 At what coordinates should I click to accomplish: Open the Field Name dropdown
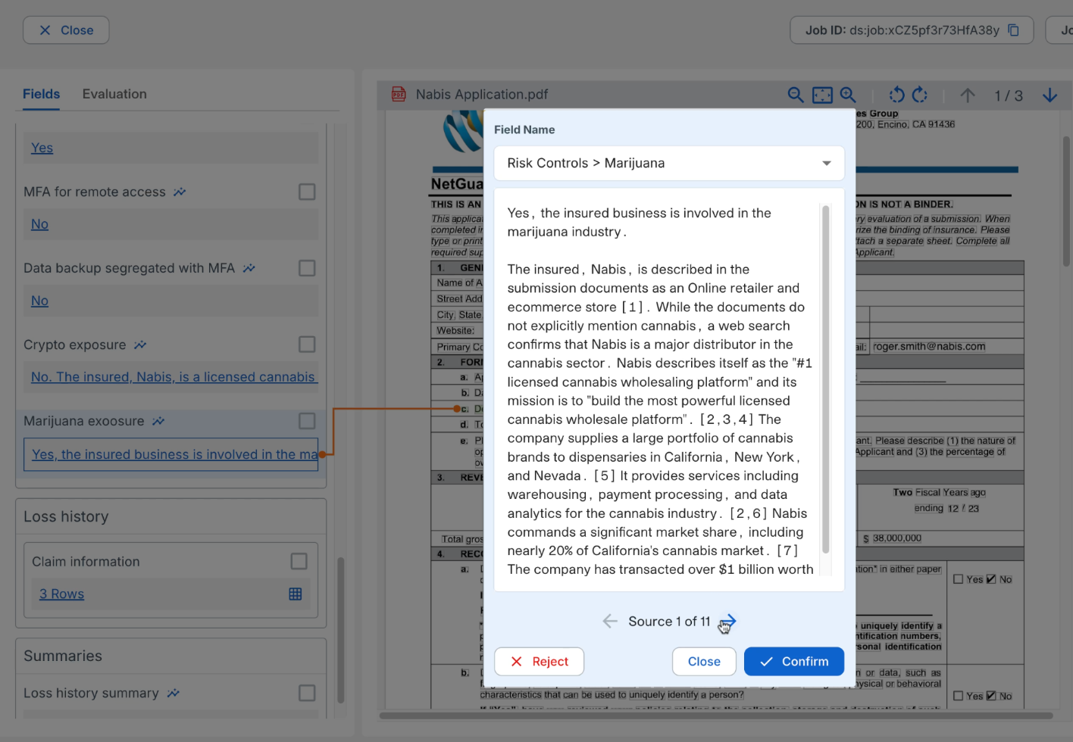(669, 163)
